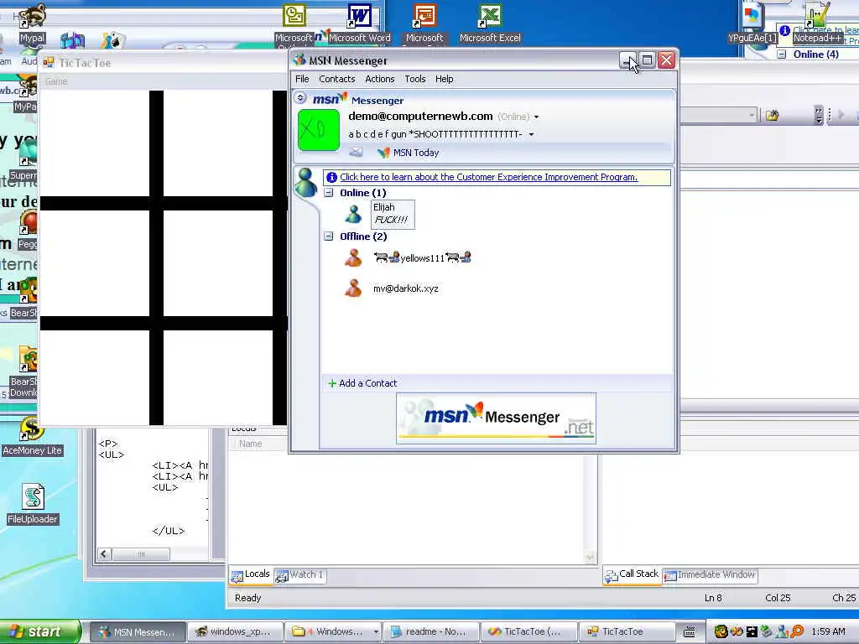Screen dimensions: 859x644
Task: Click the toolbar options chevron in background IDE window
Action: pos(819,115)
